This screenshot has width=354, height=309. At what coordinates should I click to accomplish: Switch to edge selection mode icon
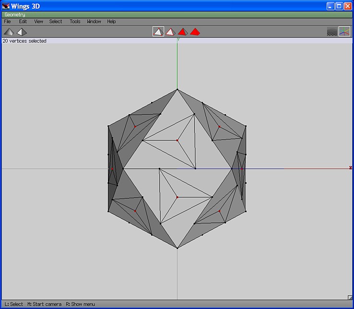click(170, 32)
